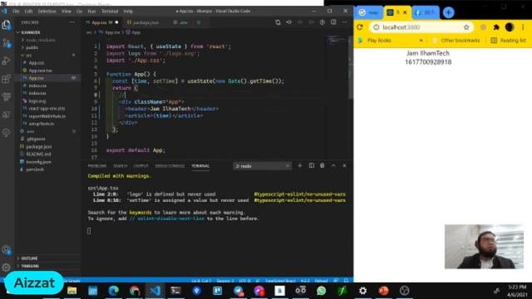Viewport: 532px width, 299px height.
Task: Open Explorer panel more actions ellipsis
Action: (x=71, y=22)
